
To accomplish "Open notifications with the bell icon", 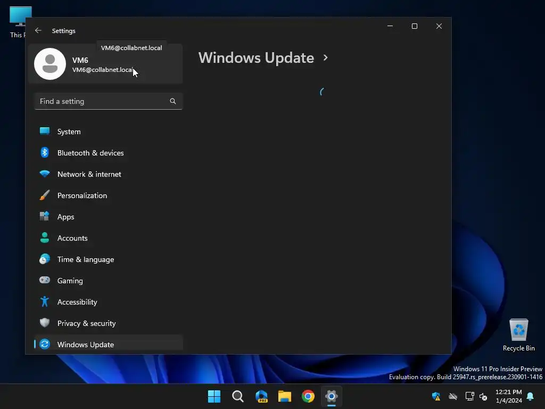I will click(531, 396).
